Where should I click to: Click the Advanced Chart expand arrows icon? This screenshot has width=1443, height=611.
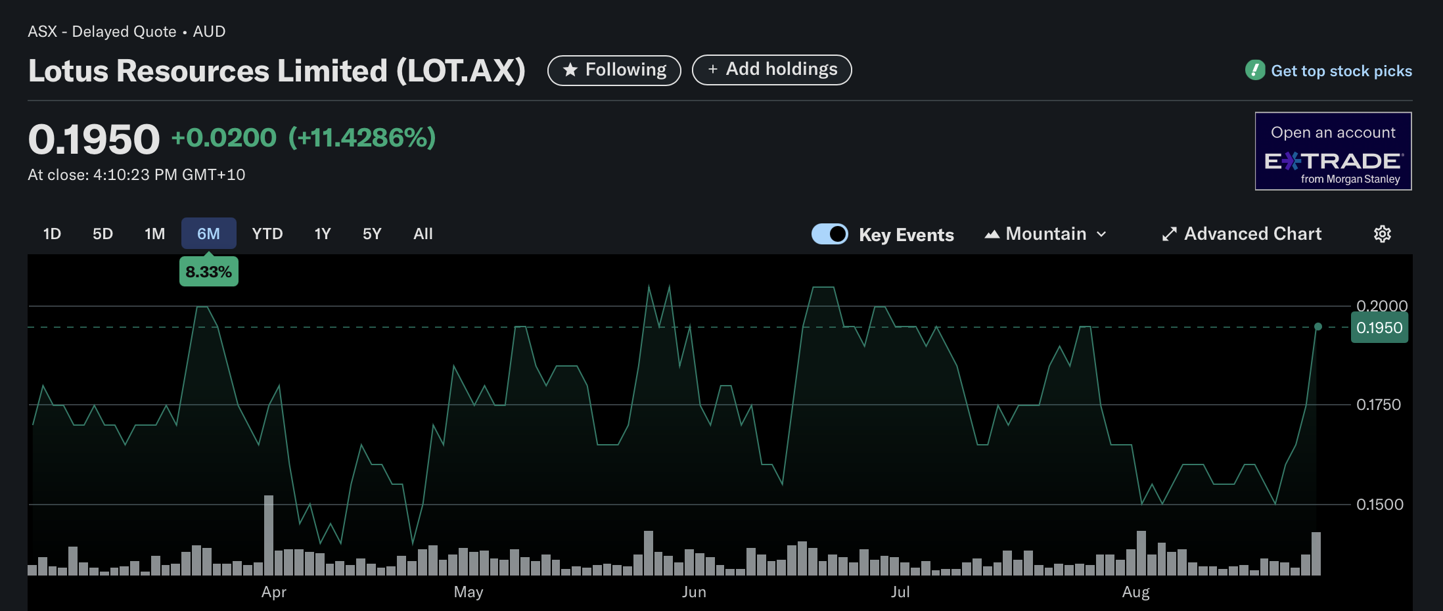click(1169, 234)
